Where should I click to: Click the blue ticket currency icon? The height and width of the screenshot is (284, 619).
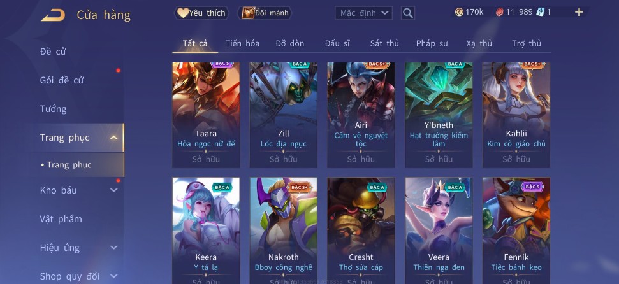coord(540,12)
